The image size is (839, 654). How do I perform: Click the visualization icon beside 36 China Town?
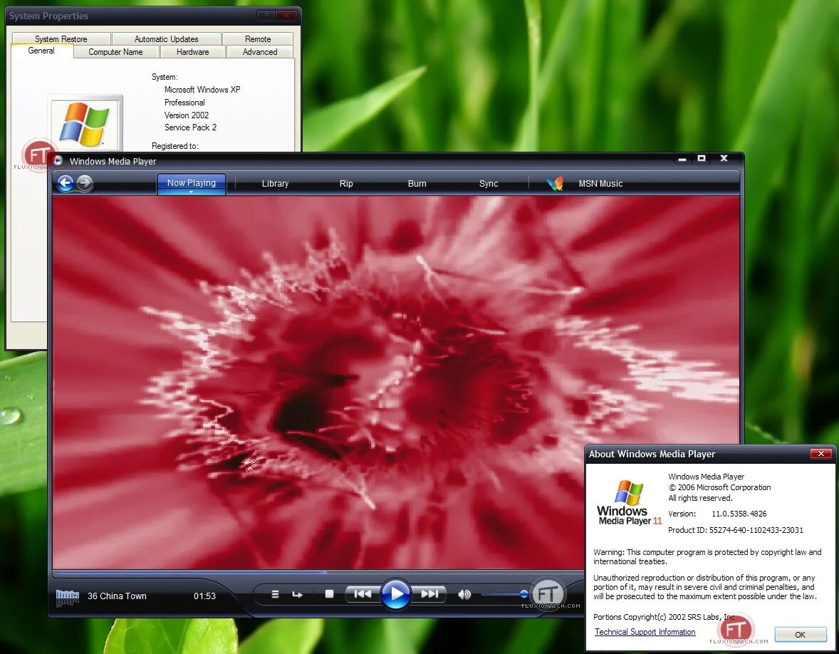pos(68,597)
